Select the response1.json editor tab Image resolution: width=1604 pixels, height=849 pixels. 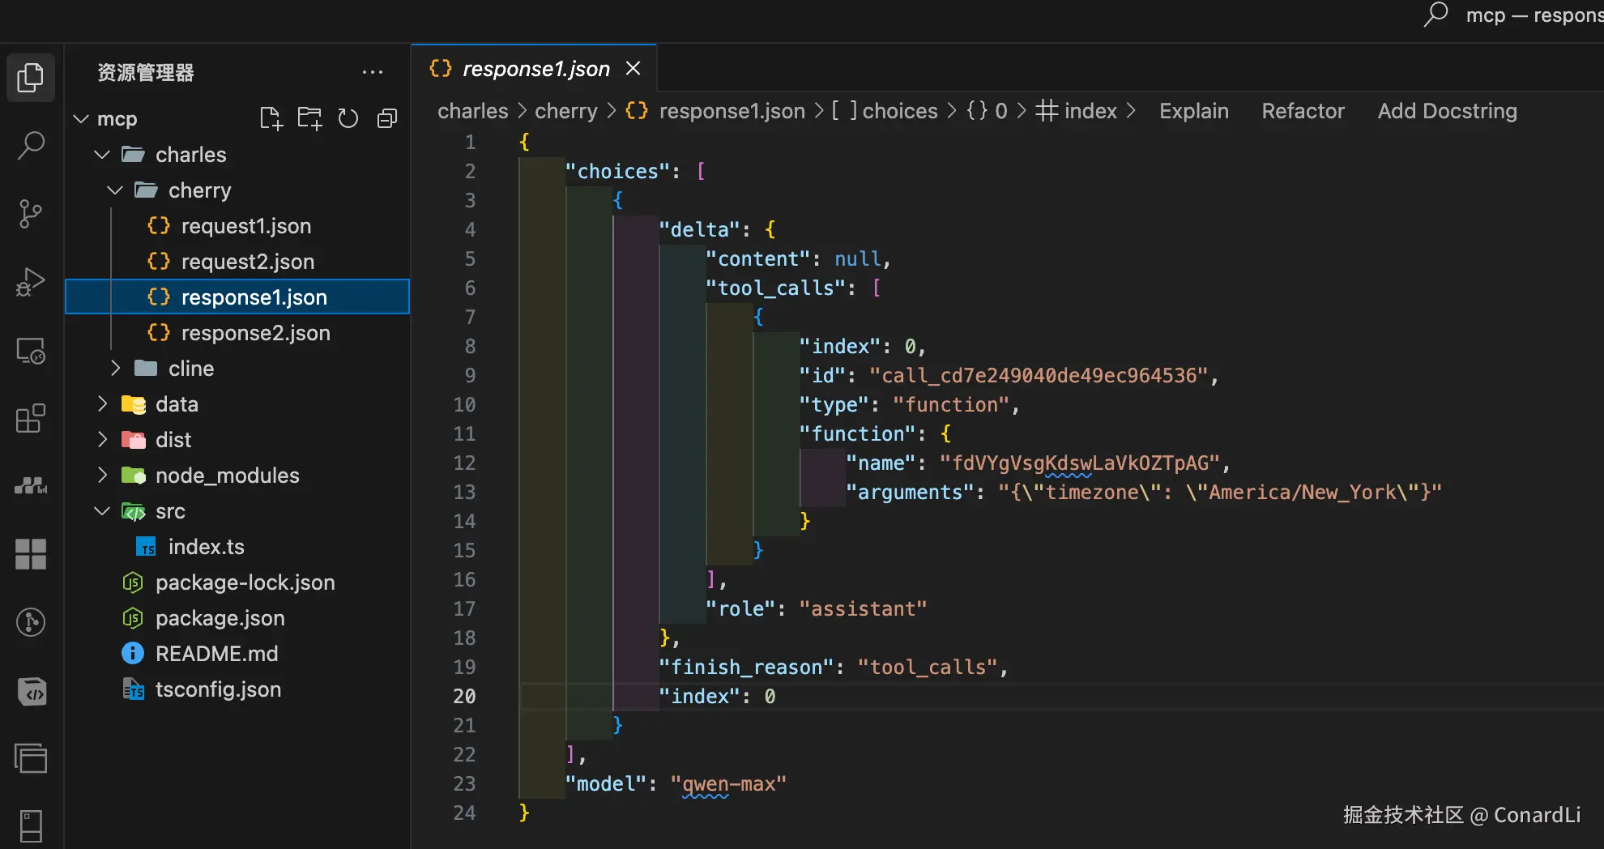tap(535, 69)
